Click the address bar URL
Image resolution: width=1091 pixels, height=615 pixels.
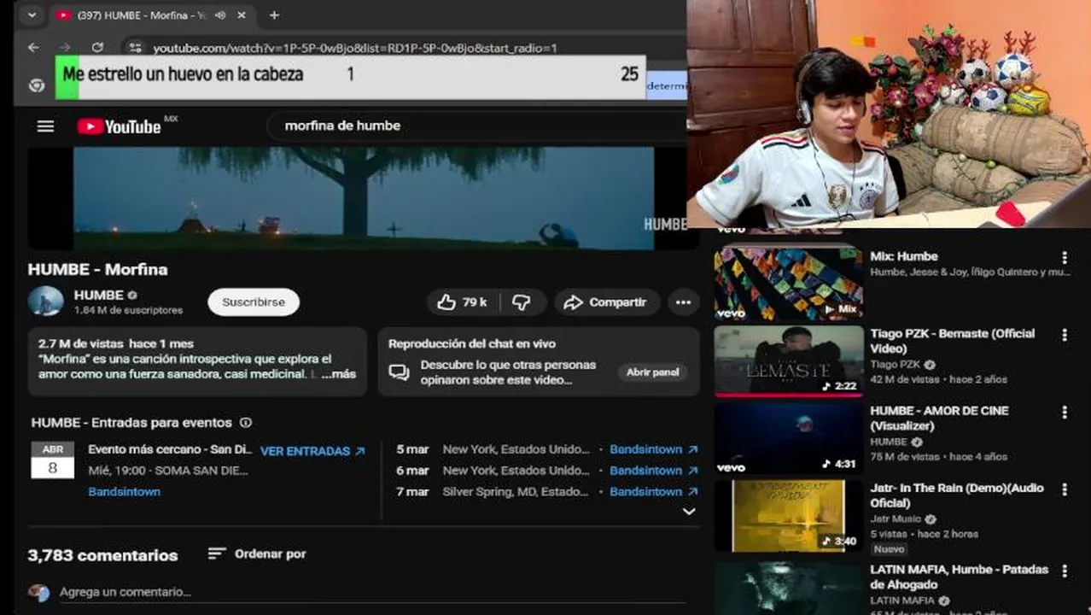click(354, 48)
